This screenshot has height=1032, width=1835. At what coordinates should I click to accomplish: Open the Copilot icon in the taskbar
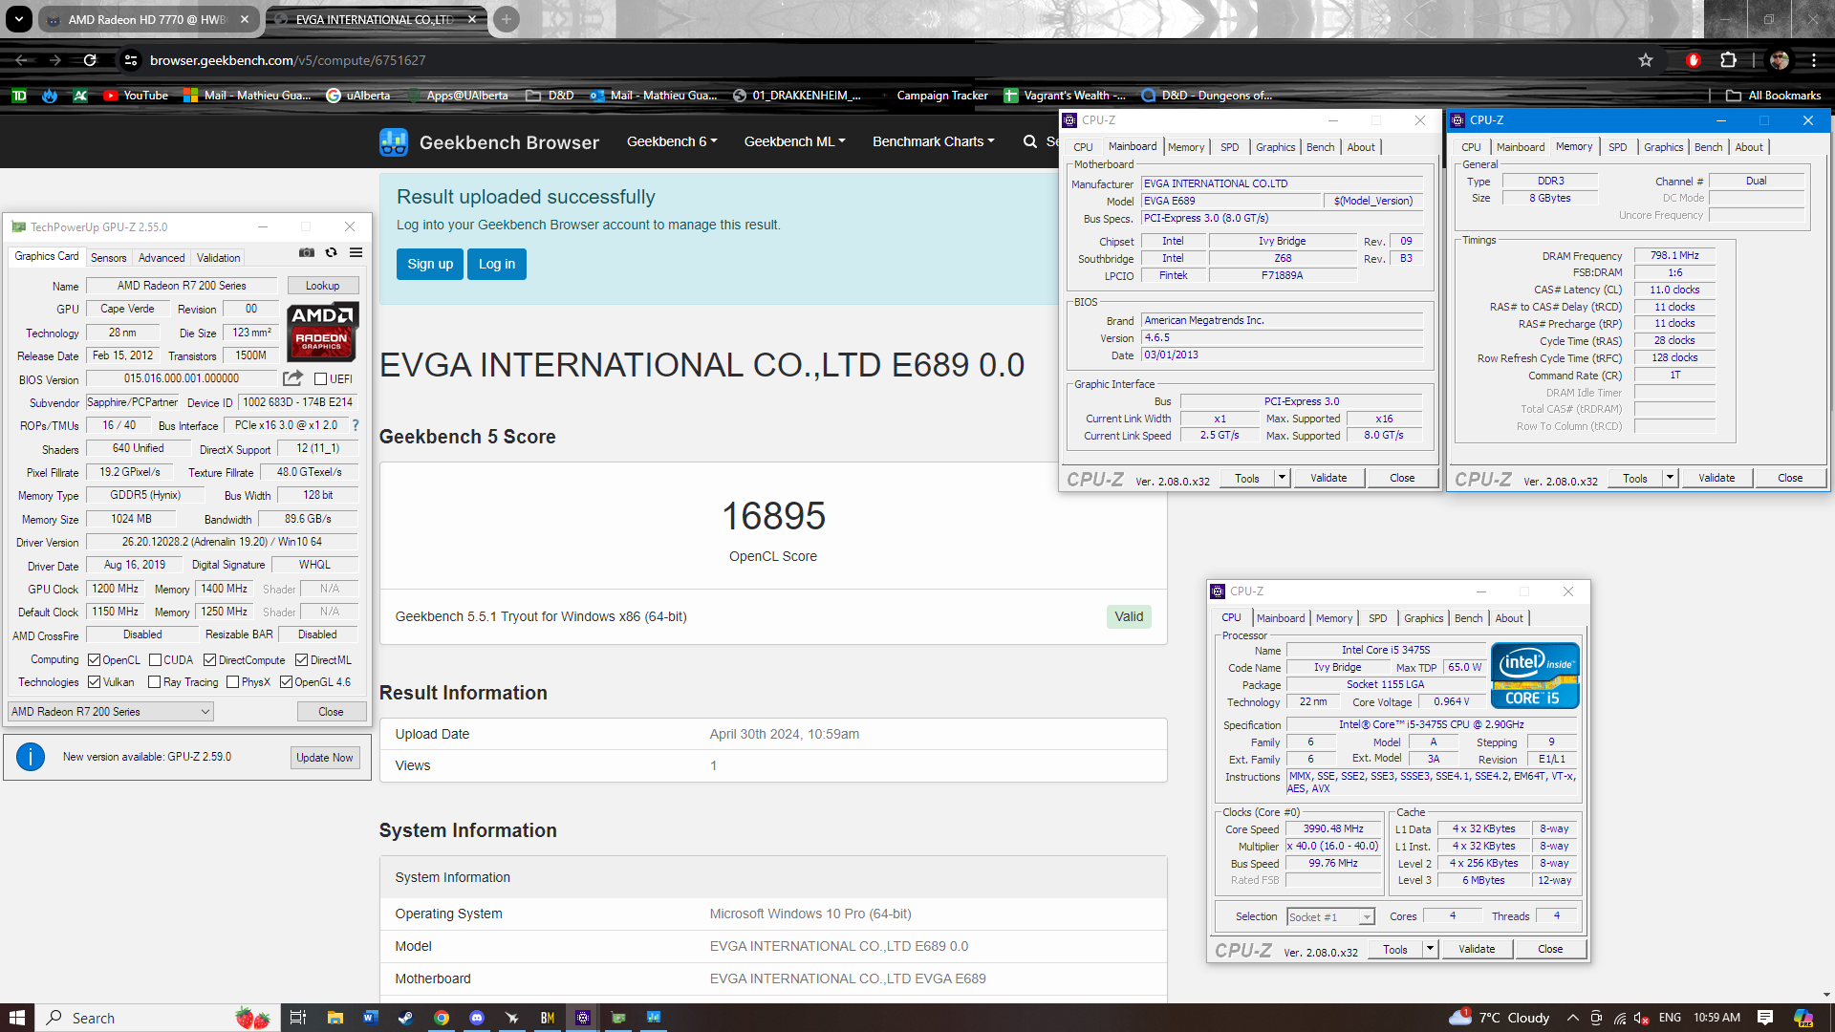tap(1803, 1018)
